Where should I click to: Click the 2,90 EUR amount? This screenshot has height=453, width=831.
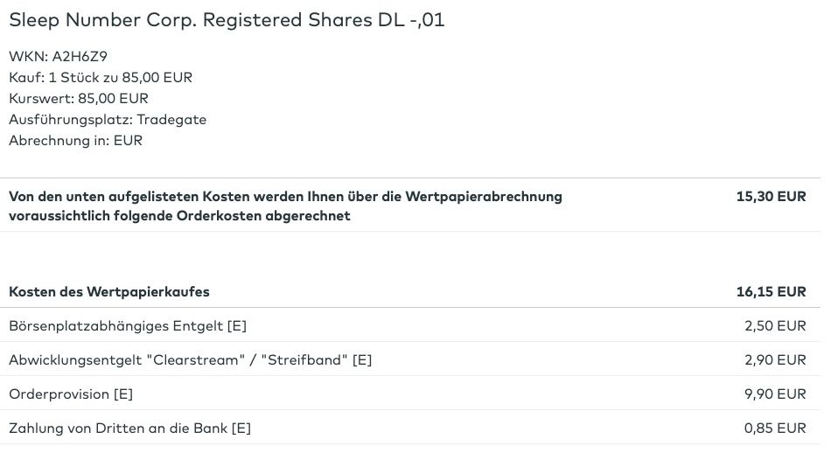775,359
